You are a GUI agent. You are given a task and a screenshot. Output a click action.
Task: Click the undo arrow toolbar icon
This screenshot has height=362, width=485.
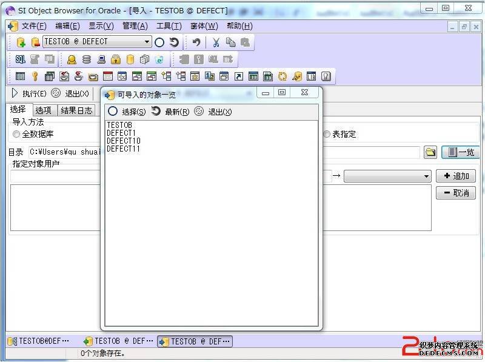tap(196, 42)
